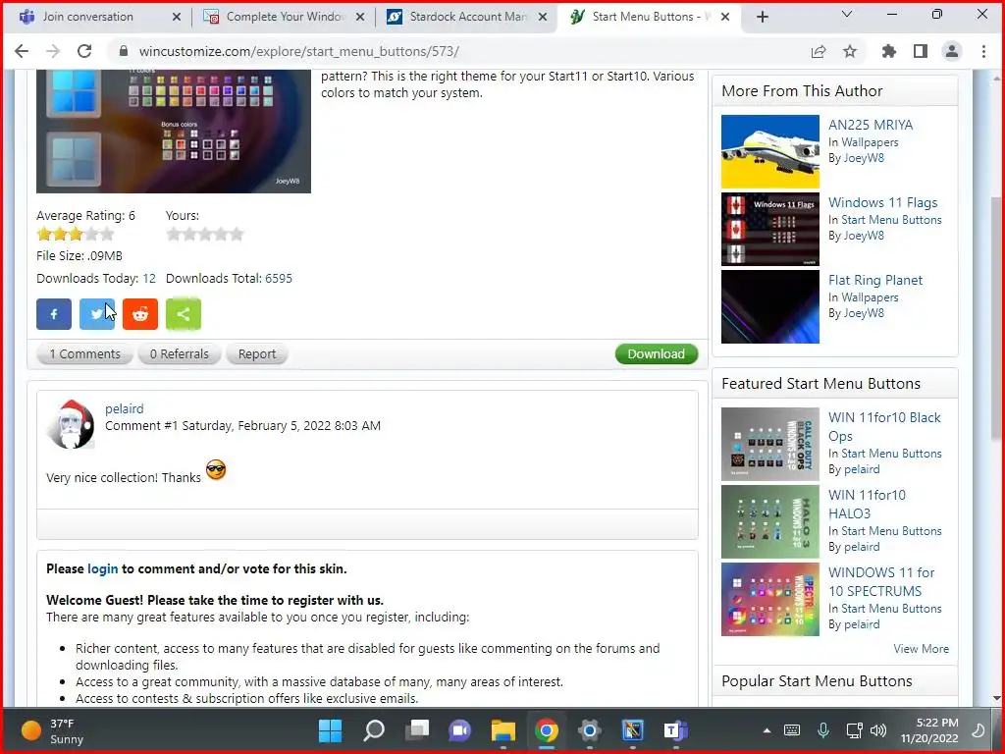Click the page vertical scrollbar
Screen dimensions: 1005x754
click(x=996, y=319)
